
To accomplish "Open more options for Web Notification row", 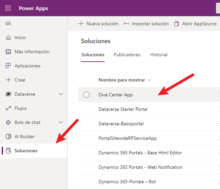I will 219,167.
